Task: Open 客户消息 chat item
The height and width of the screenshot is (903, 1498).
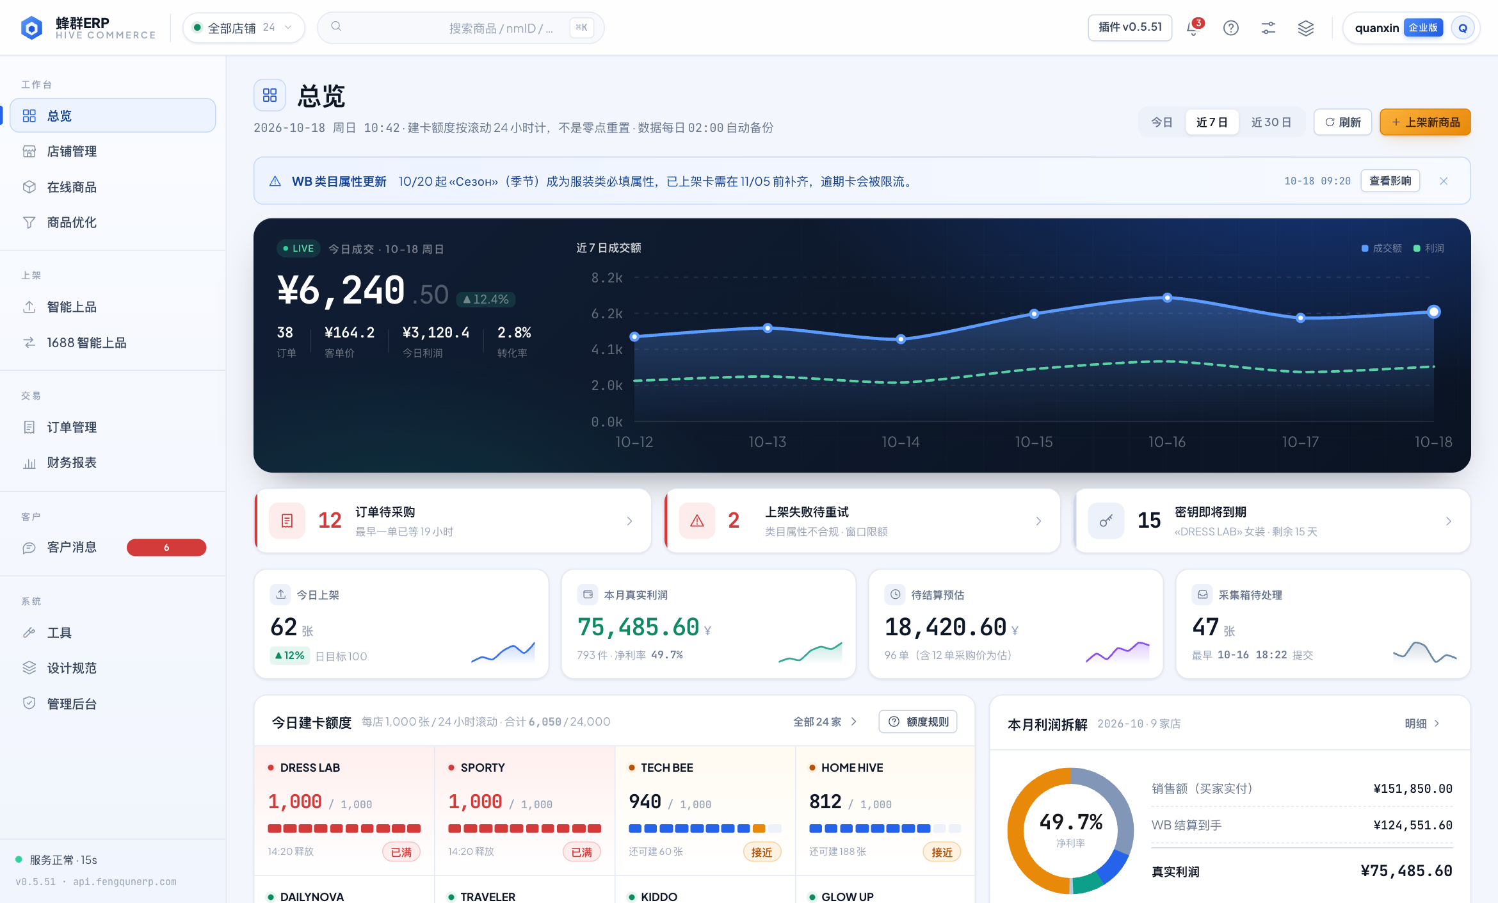Action: click(x=113, y=548)
